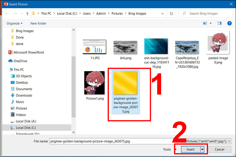The image size is (236, 157).
Task: Select OneDrive in the navigation pane
Action: [20, 61]
